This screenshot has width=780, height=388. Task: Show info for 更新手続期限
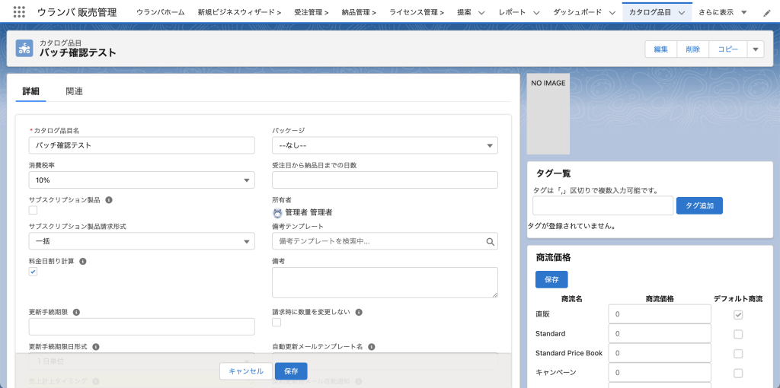pyautogui.click(x=77, y=313)
